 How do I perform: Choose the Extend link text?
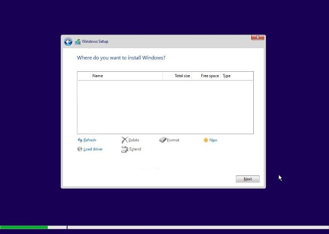pos(135,149)
